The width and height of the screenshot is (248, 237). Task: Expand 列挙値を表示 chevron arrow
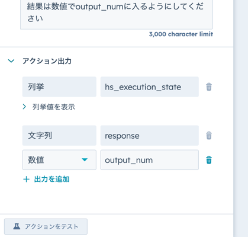pyautogui.click(x=24, y=107)
